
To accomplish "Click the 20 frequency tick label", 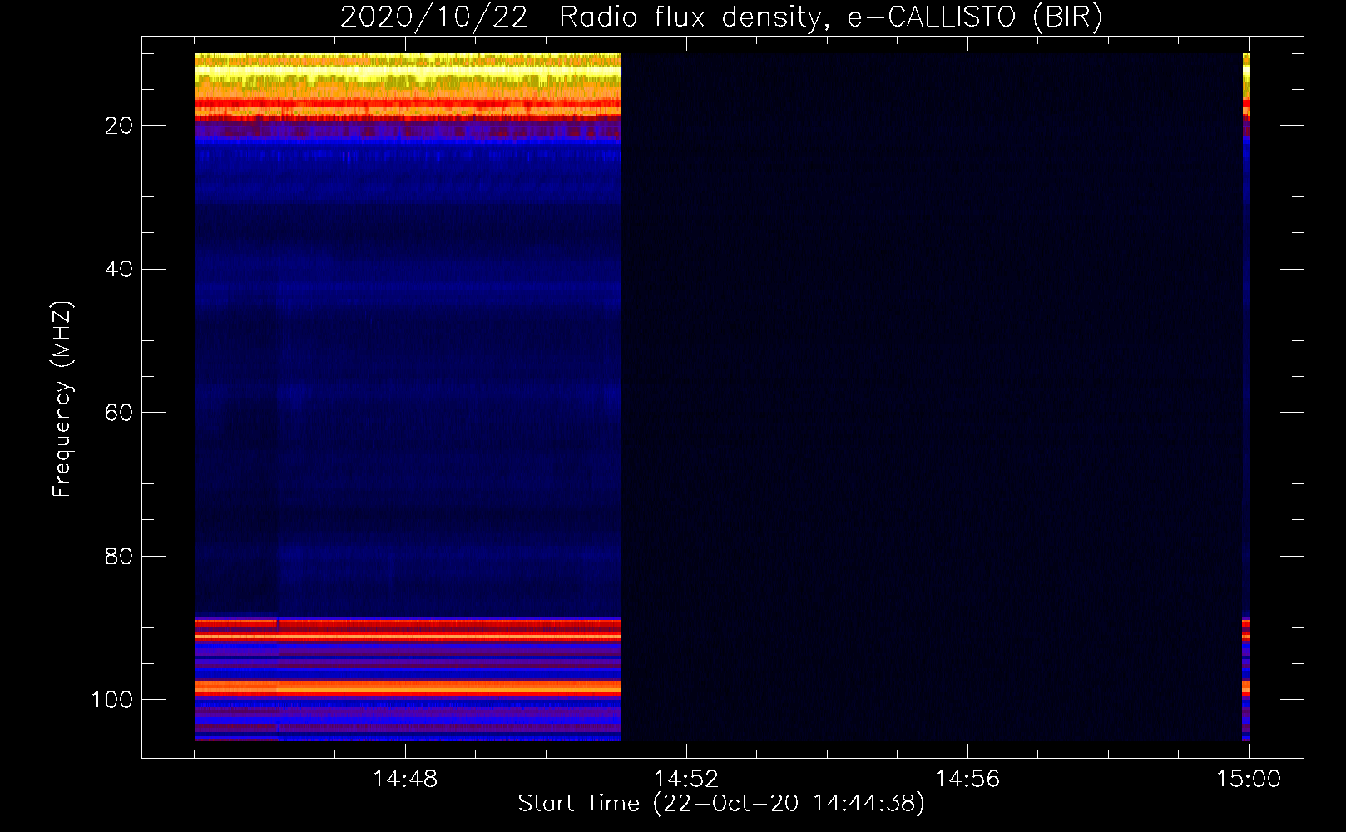I will point(119,126).
